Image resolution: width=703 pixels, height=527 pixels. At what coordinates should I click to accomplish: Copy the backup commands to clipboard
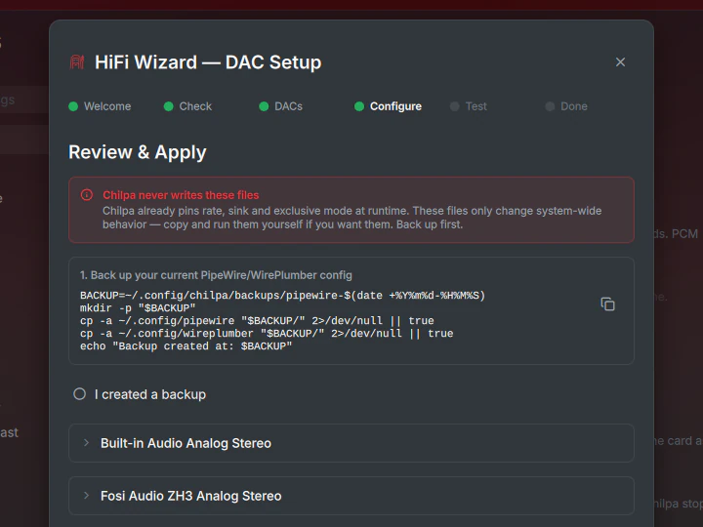(x=607, y=304)
